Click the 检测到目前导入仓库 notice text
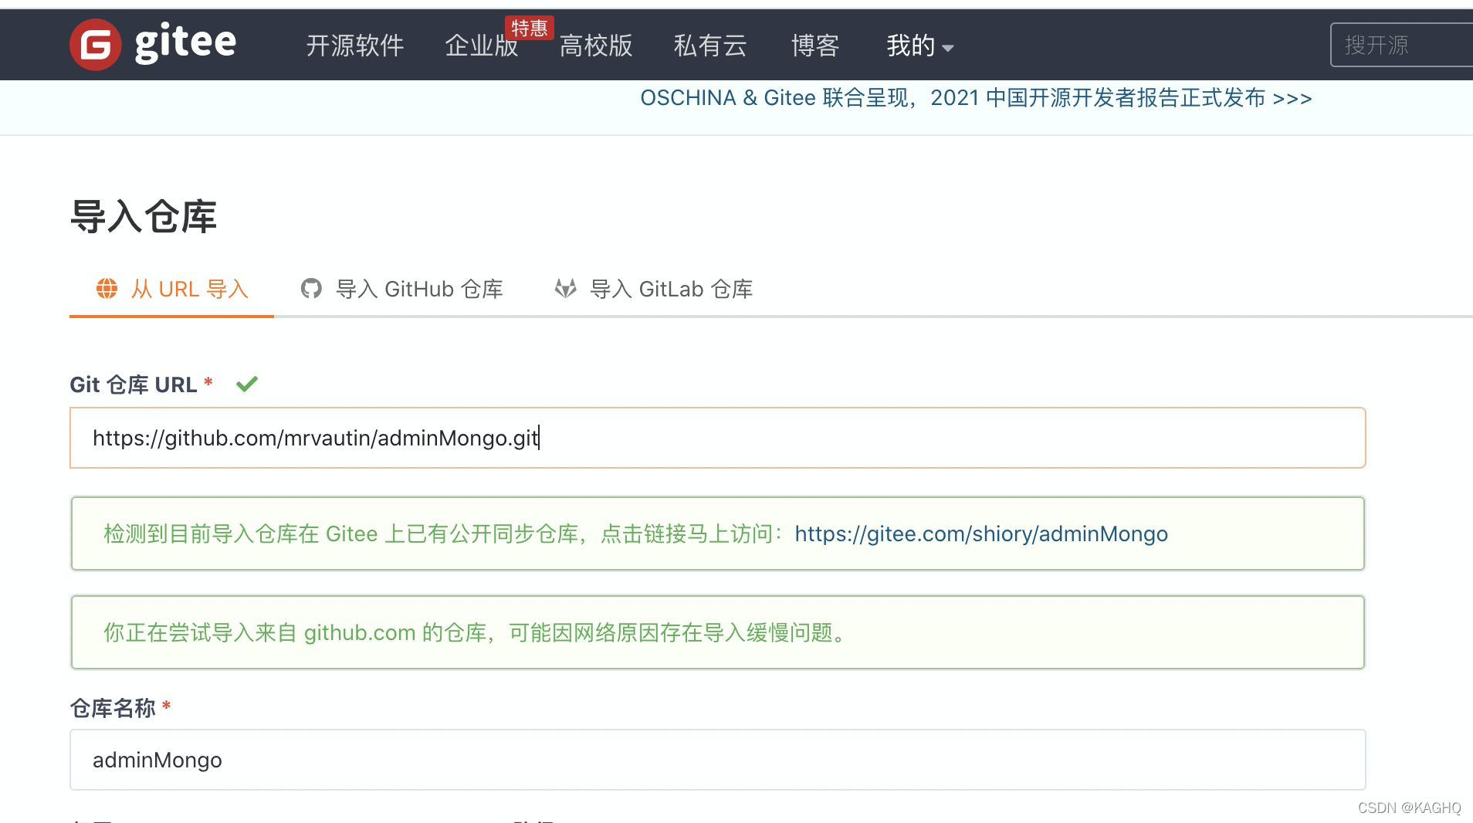 coord(444,533)
